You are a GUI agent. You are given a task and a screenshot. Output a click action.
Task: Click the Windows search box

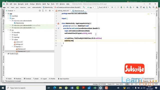click(26, 88)
